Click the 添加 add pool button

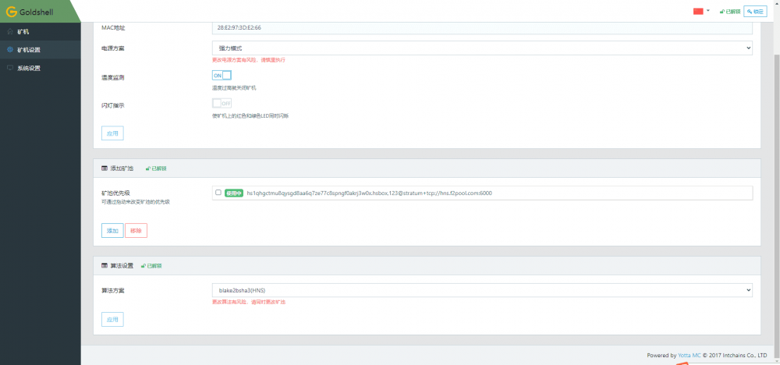(112, 231)
